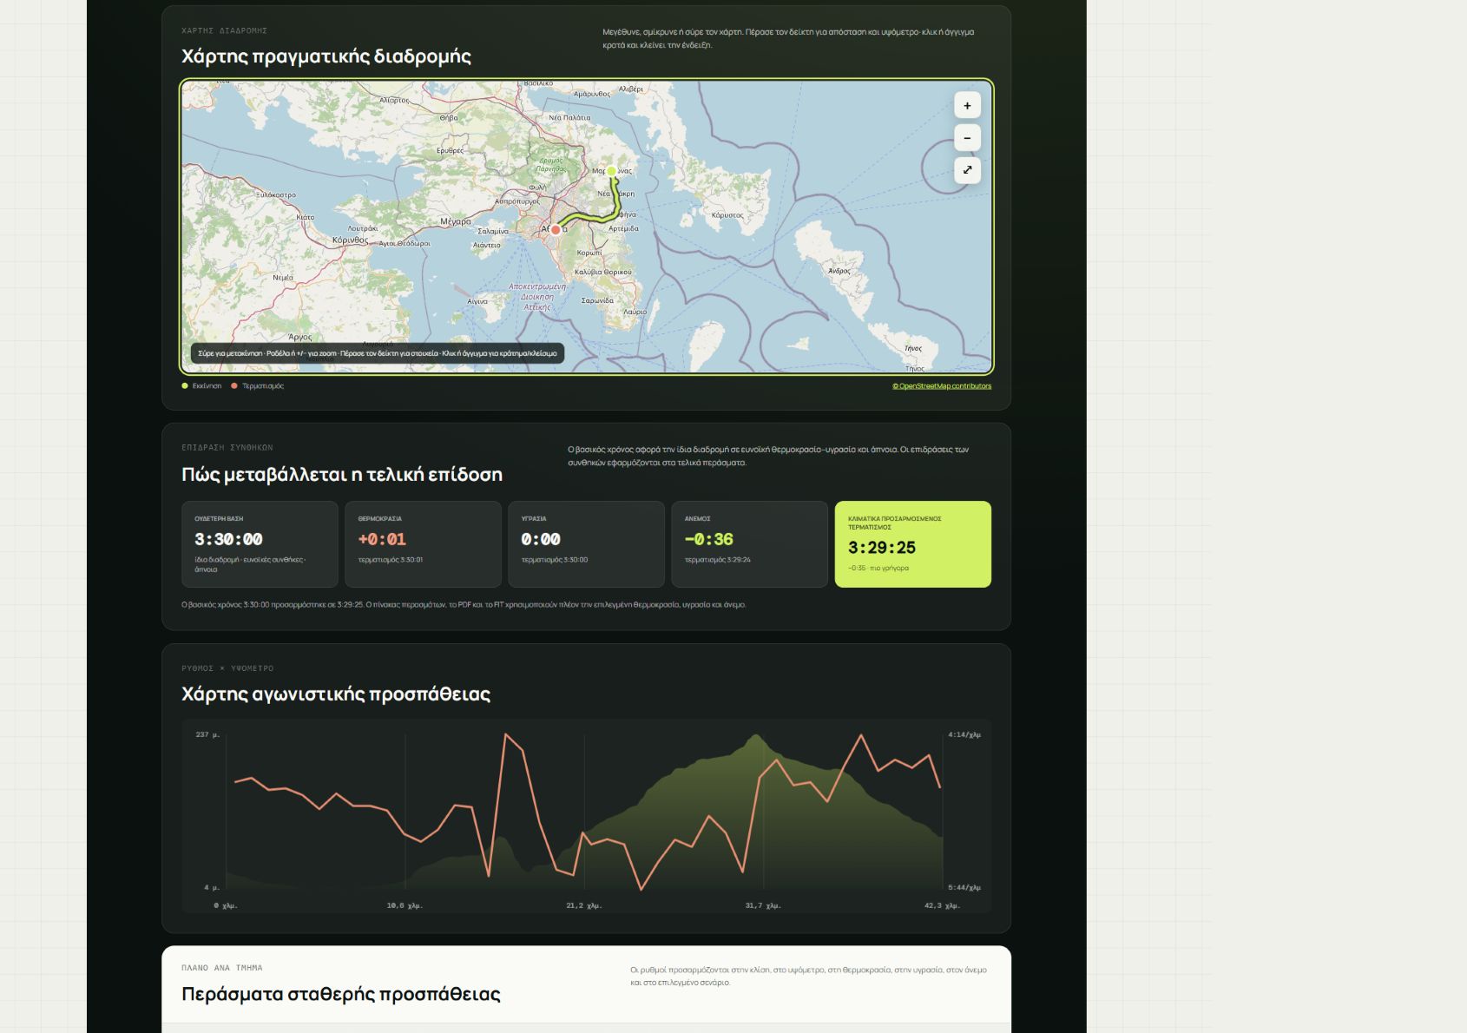Click Μέγαρα place label on map
1467x1033 pixels.
(x=456, y=222)
